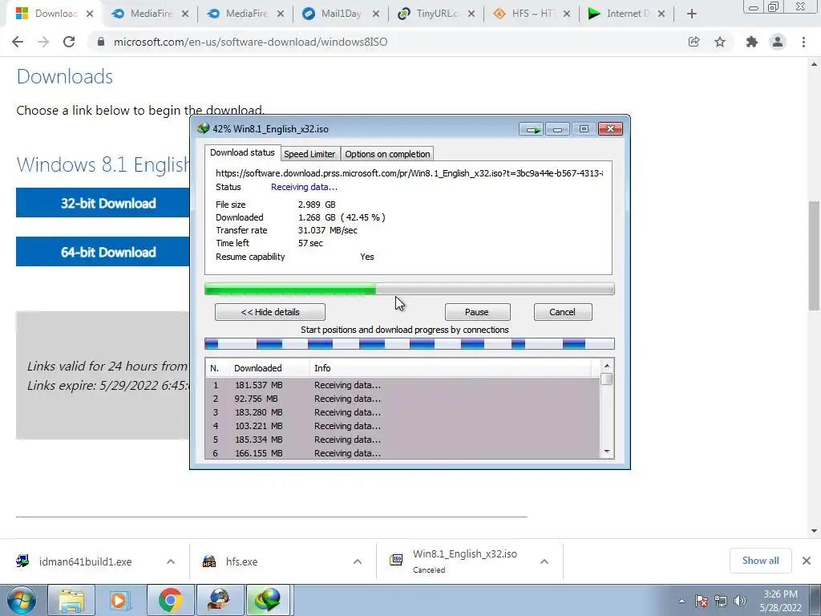Screen dimensions: 821x616
Task: Select connection row 1 with 181.537 MB
Action: coord(402,385)
